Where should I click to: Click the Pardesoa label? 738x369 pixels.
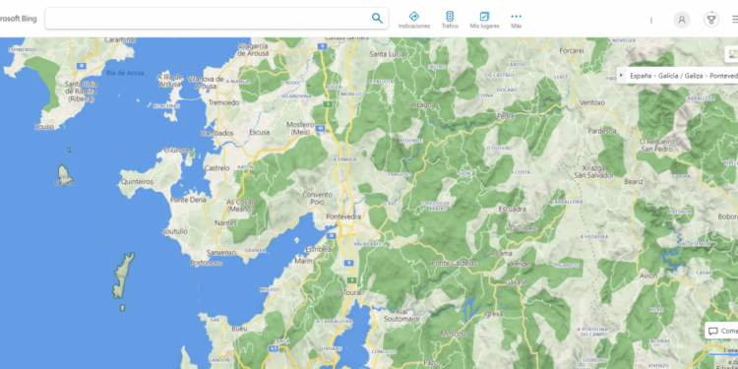[x=602, y=131]
